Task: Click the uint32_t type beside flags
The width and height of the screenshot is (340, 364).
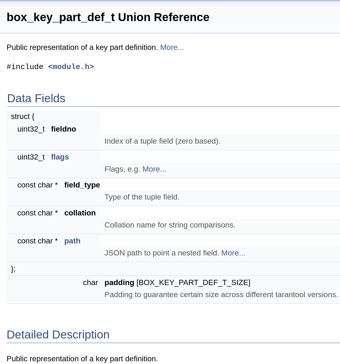Action: click(31, 157)
